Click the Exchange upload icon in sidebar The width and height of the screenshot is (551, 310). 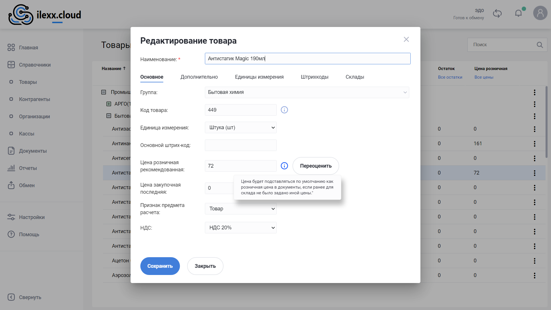(x=11, y=185)
